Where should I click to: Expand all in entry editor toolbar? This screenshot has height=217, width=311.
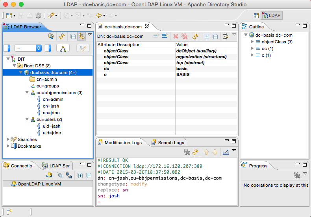[x=206, y=37]
